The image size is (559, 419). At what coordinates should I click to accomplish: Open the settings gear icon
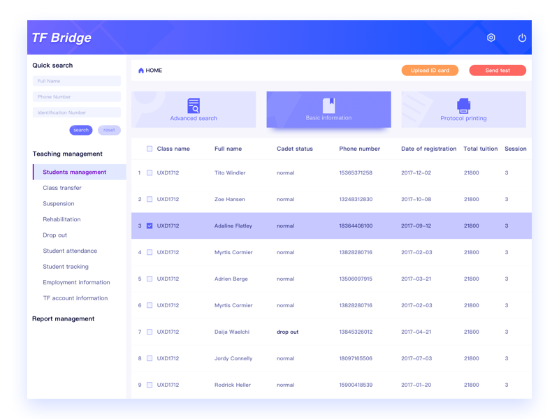(x=491, y=38)
